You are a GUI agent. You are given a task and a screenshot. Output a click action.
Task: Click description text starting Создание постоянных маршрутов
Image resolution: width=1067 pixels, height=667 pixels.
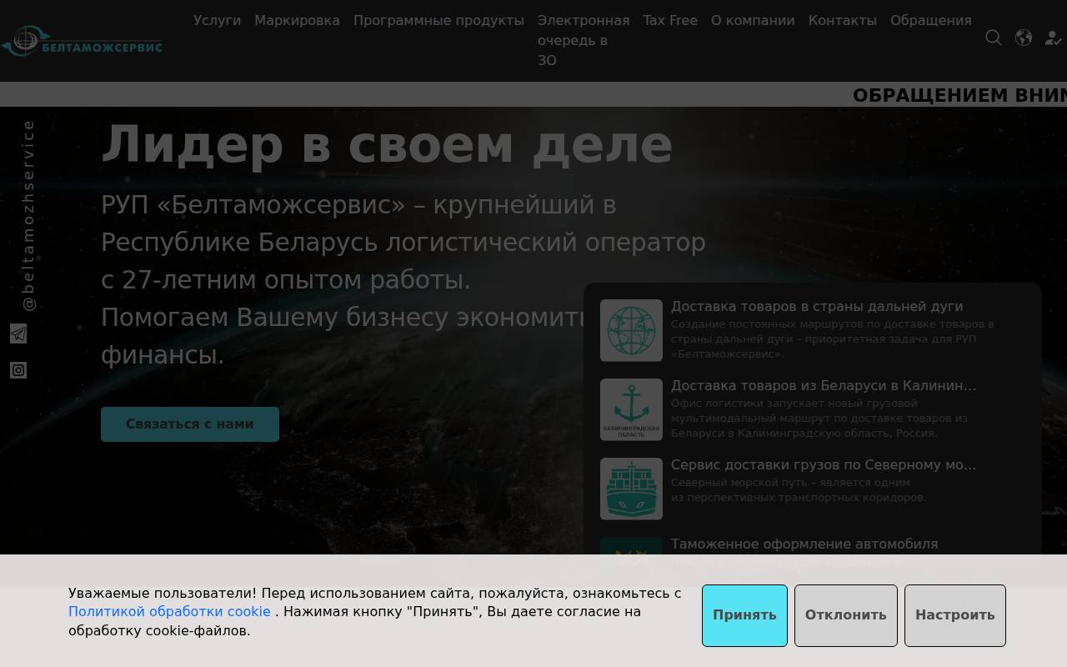point(833,339)
